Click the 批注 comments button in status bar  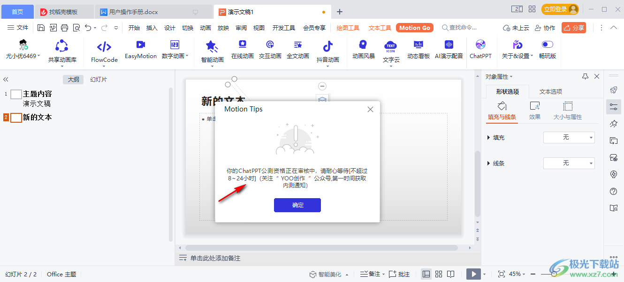point(399,274)
